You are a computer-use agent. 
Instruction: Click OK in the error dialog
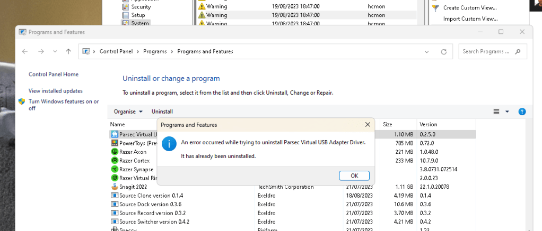[354, 175]
